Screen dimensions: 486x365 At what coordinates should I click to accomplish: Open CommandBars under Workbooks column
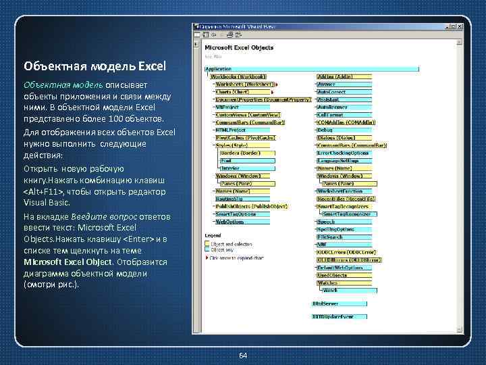pyautogui.click(x=250, y=122)
